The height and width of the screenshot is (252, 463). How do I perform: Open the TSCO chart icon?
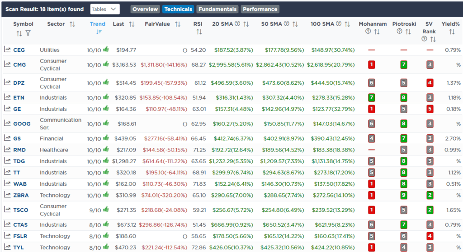point(7,210)
